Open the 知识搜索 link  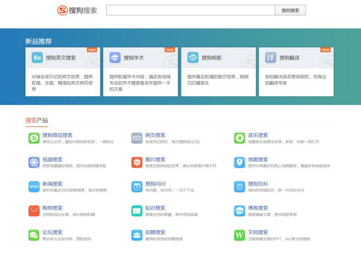point(155,208)
